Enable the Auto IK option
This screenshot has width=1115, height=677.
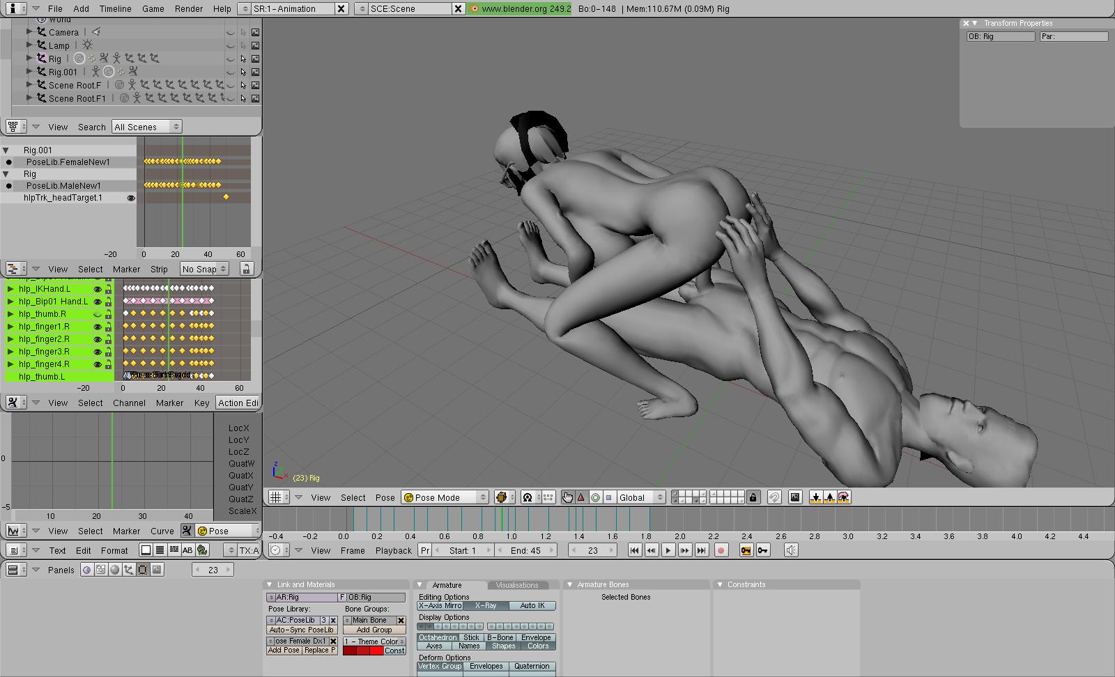pos(532,606)
